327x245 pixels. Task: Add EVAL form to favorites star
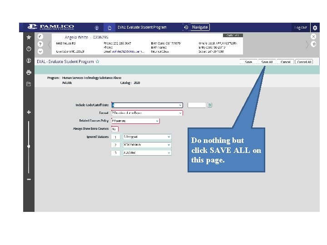point(97,61)
